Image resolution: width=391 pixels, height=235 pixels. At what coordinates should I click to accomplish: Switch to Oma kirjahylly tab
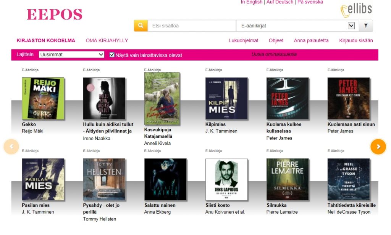coord(107,40)
